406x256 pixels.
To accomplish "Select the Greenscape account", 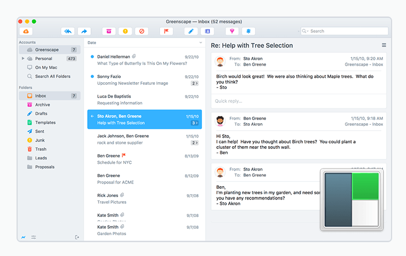I will pos(50,50).
